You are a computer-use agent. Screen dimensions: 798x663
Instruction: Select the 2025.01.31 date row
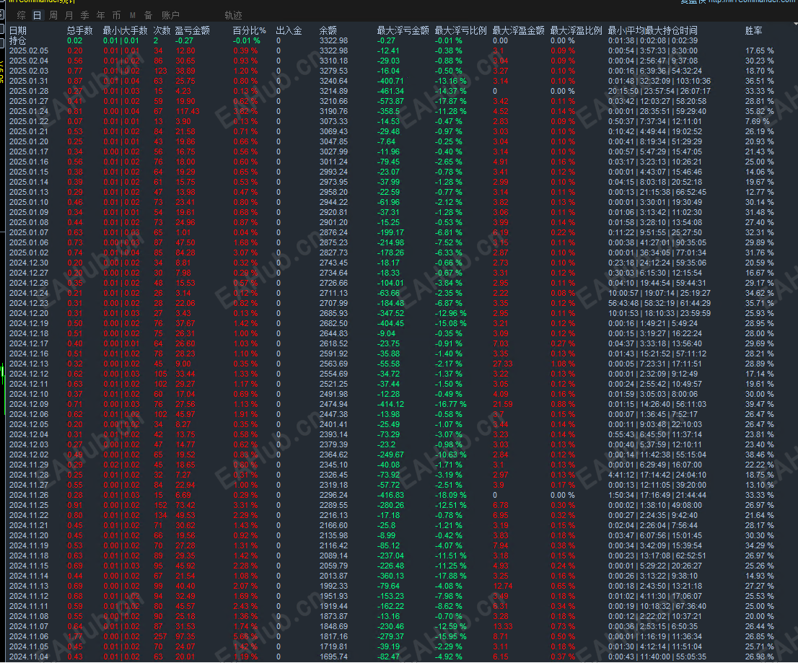(29, 81)
